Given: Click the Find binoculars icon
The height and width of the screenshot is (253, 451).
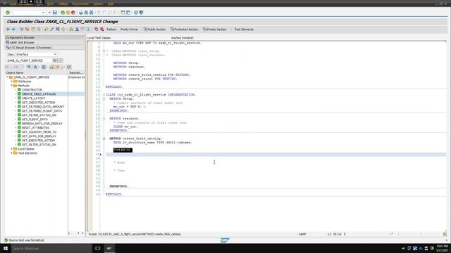Looking at the screenshot, I should (x=86, y=13).
